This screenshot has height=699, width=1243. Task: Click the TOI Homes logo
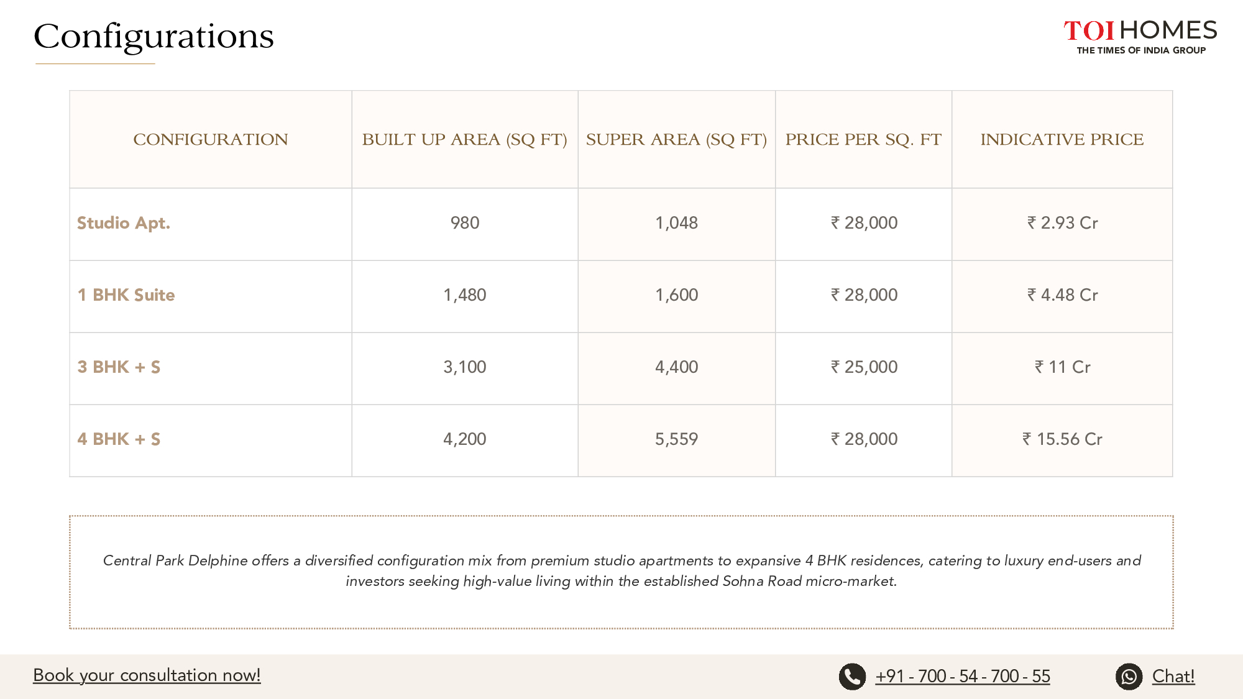1140,37
